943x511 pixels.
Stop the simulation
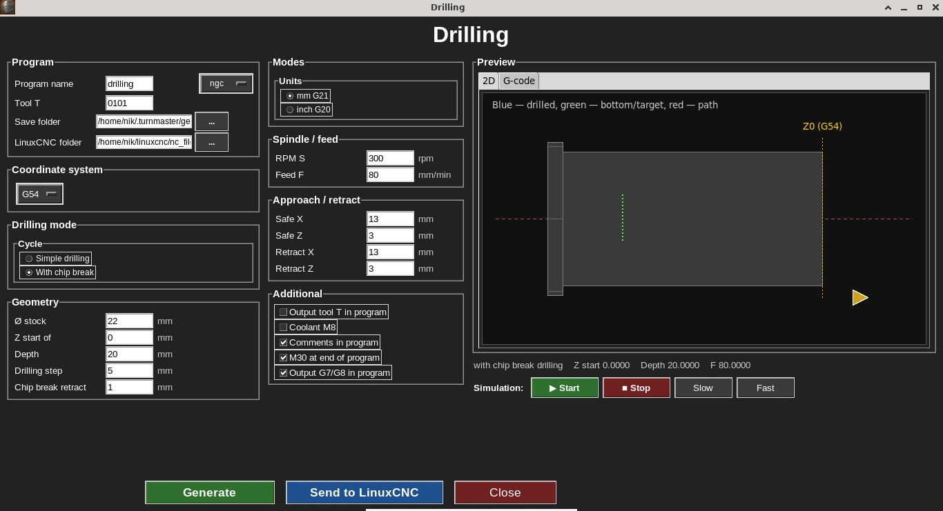click(636, 388)
